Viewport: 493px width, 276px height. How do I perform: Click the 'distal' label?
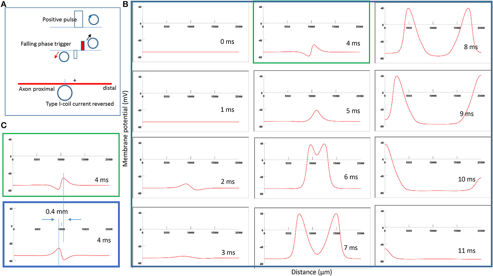pos(109,88)
